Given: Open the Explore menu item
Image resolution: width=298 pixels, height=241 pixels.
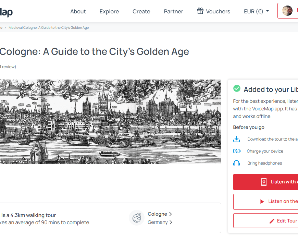Looking at the screenshot, I should (x=109, y=11).
